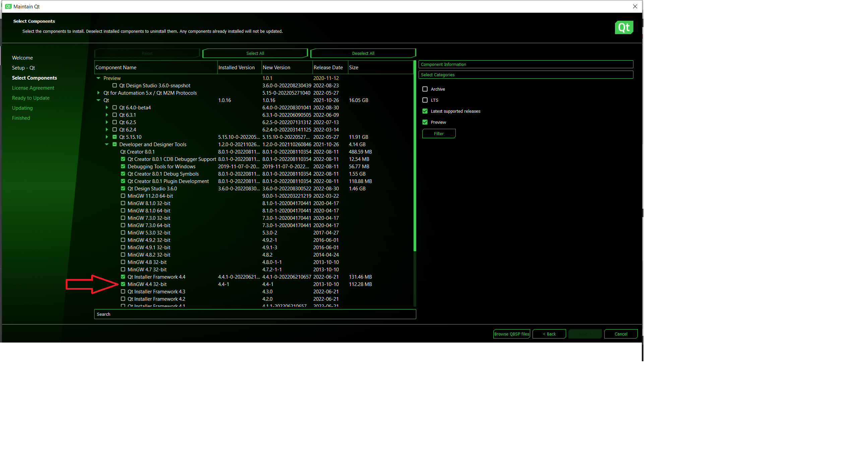
Task: Select the License Agreement step
Action: 33,88
